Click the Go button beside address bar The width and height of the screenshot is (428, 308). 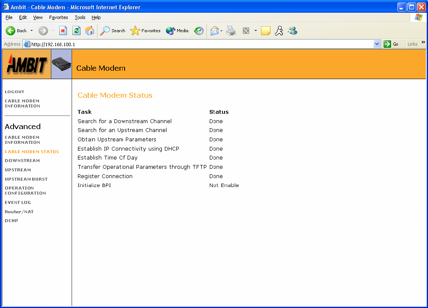click(391, 44)
